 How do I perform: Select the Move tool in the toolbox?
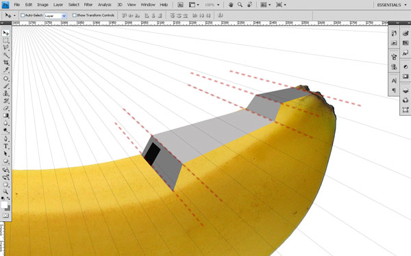[5, 33]
